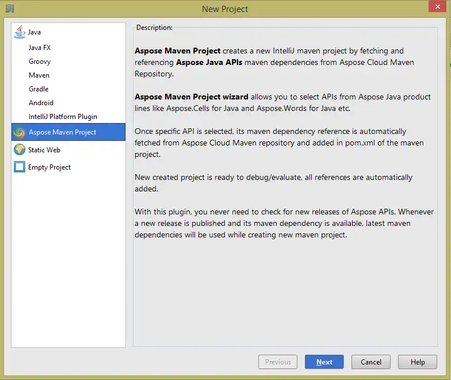Click the sentence starting 'New created project'

point(274,183)
